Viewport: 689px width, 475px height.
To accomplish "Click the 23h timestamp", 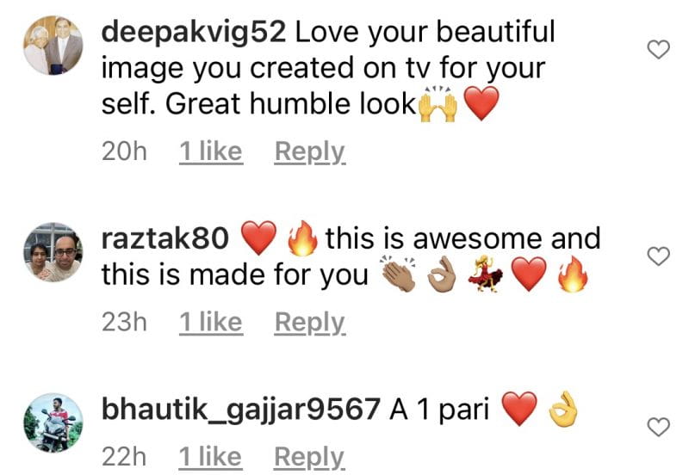I will tap(124, 323).
